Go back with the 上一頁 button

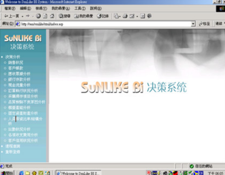12,16
